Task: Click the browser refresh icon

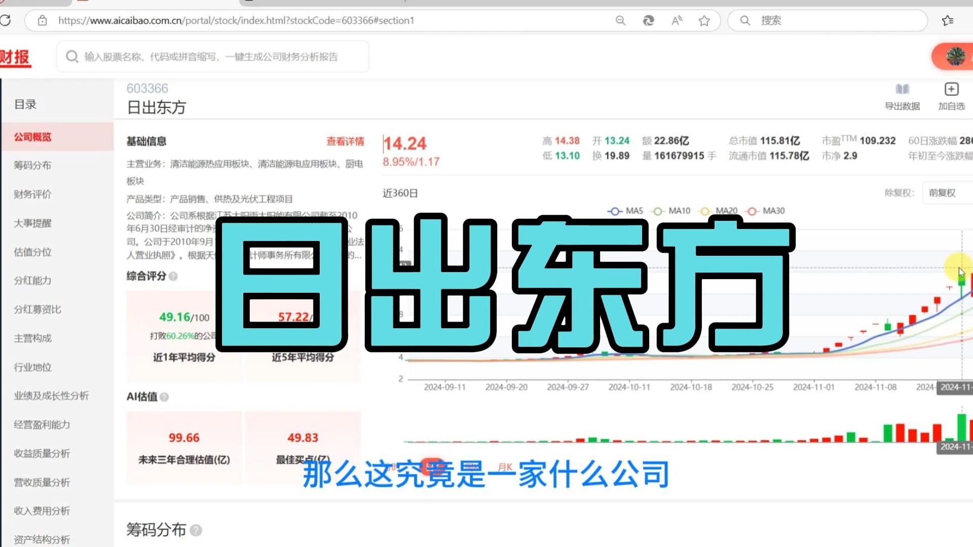Action: (x=6, y=20)
